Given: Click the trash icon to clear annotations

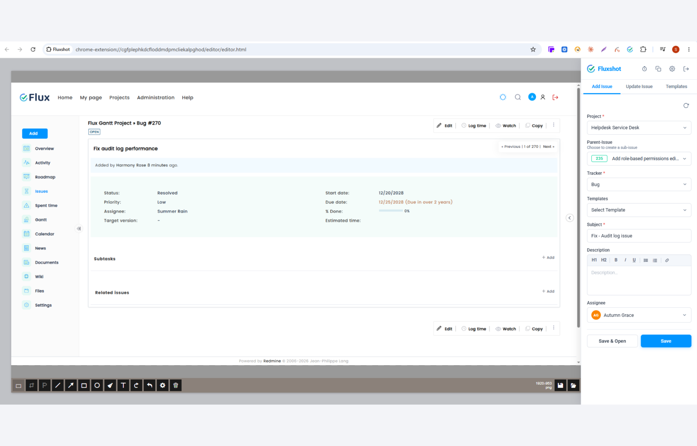Looking at the screenshot, I should pyautogui.click(x=176, y=386).
